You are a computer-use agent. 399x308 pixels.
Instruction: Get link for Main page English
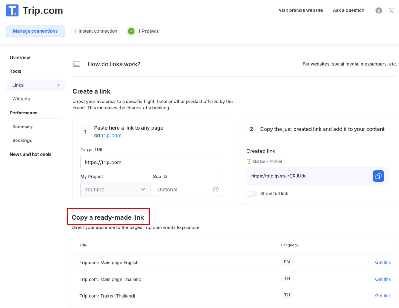coord(383,262)
